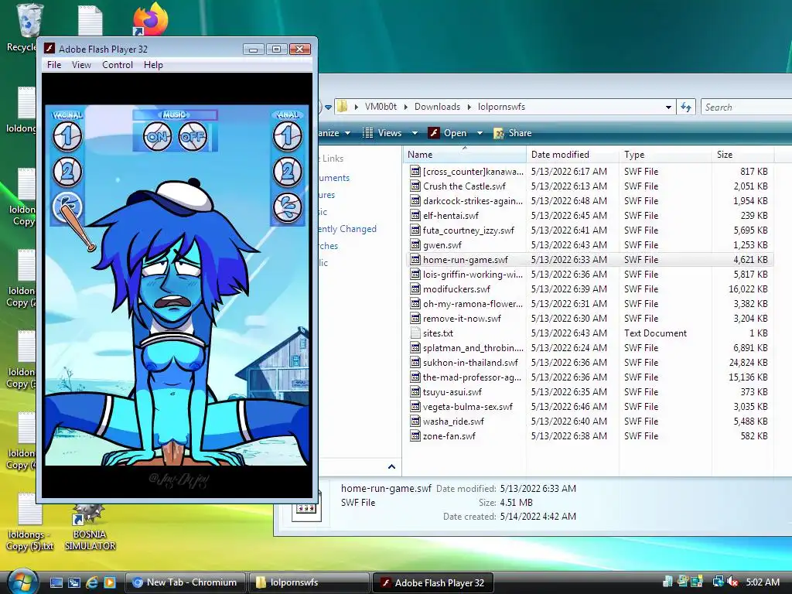Turn music ON in the Flash game
Screen dimensions: 792x594
coord(157,136)
